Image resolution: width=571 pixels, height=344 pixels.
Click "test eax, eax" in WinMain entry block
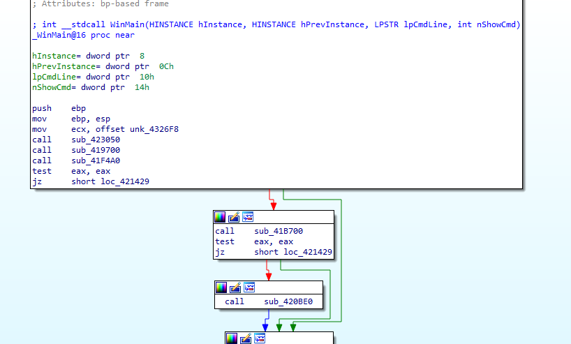click(x=71, y=171)
